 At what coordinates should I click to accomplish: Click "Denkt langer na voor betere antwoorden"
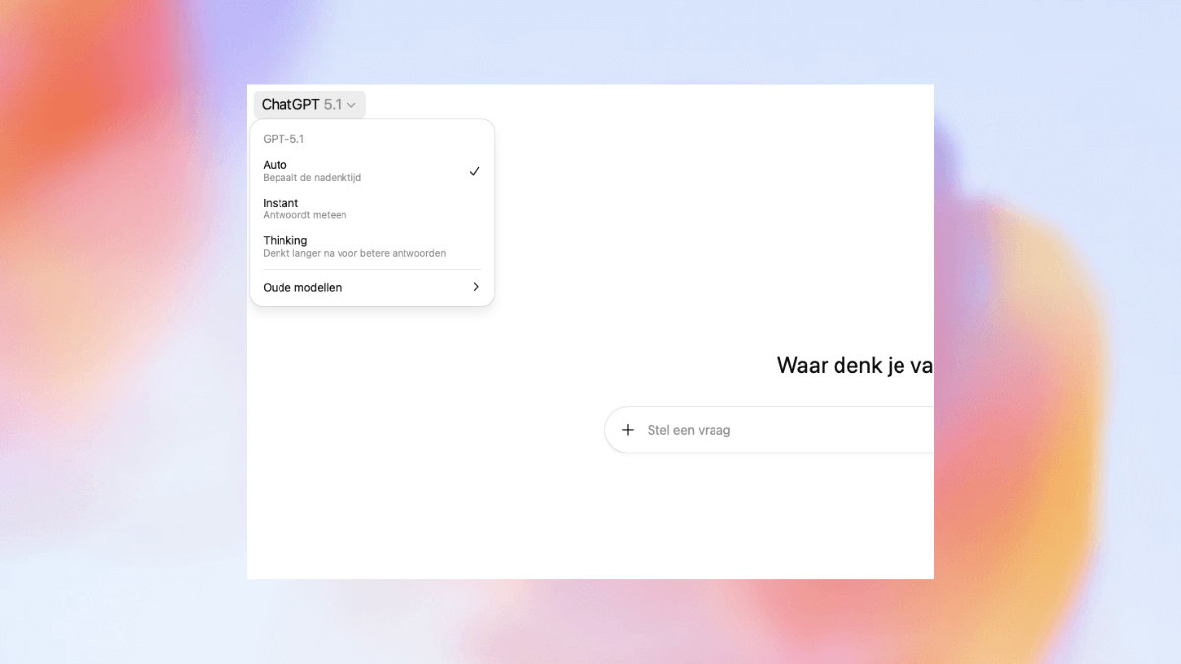tap(354, 253)
